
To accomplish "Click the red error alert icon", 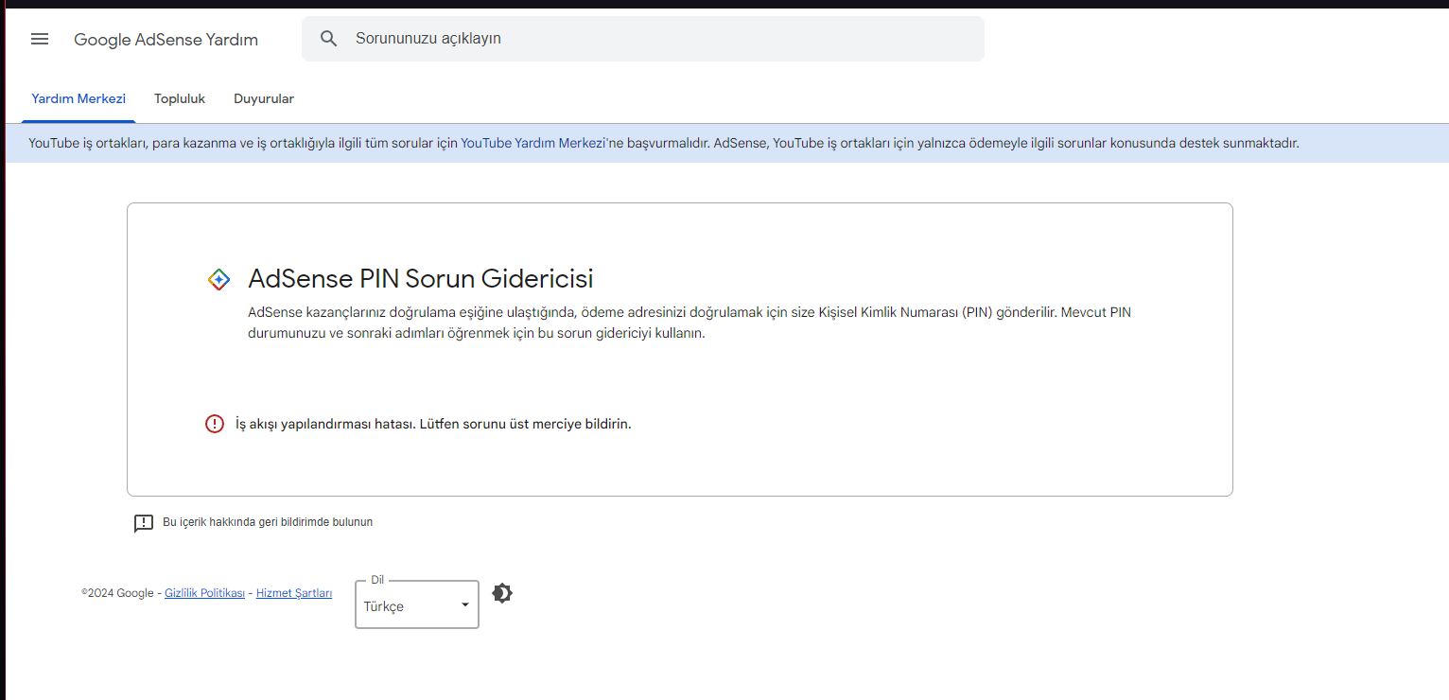I will pos(215,424).
